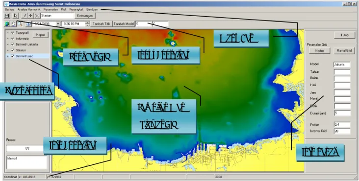
Task: Click the Tahun input field
Action: click(x=342, y=72)
